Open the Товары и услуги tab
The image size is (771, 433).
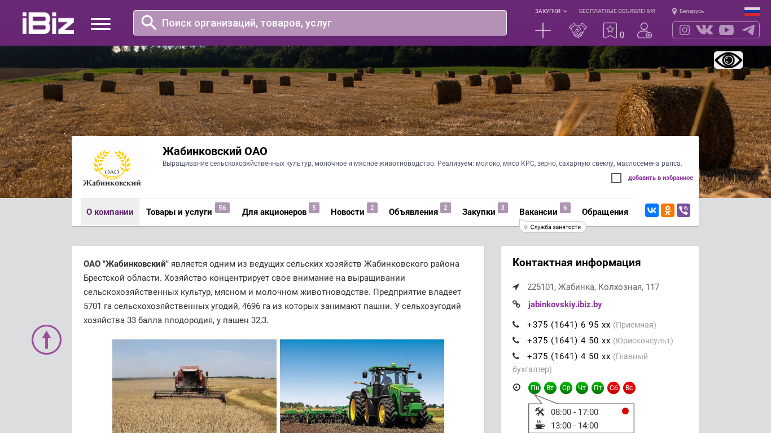(188, 212)
